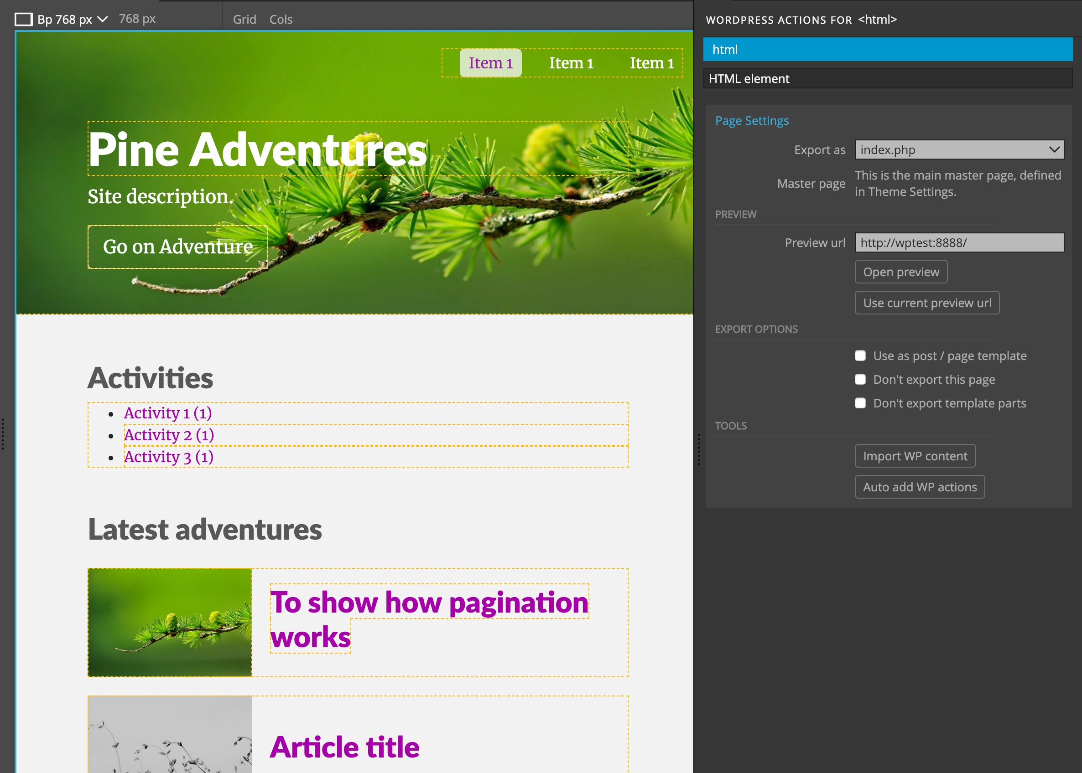Image resolution: width=1082 pixels, height=773 pixels.
Task: Click Use current preview url button
Action: click(x=927, y=303)
